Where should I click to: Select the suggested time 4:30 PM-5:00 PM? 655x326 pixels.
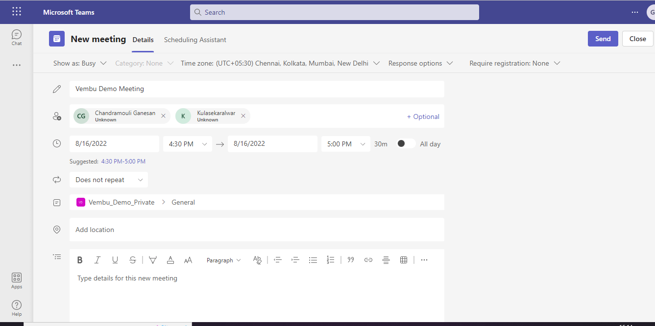123,162
